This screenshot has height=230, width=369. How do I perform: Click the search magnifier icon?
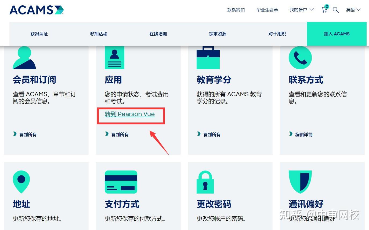point(336,10)
